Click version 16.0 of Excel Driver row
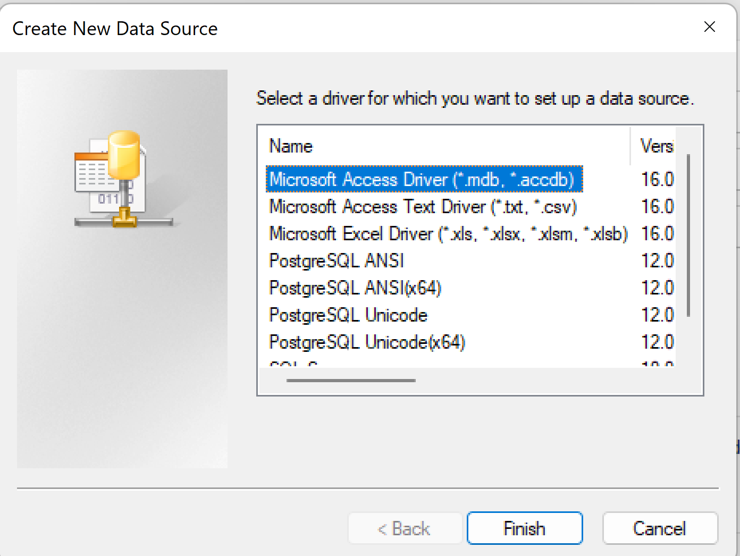Image resolution: width=740 pixels, height=556 pixels. tap(657, 233)
